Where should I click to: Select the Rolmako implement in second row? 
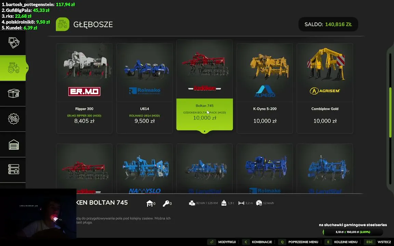pos(265,169)
